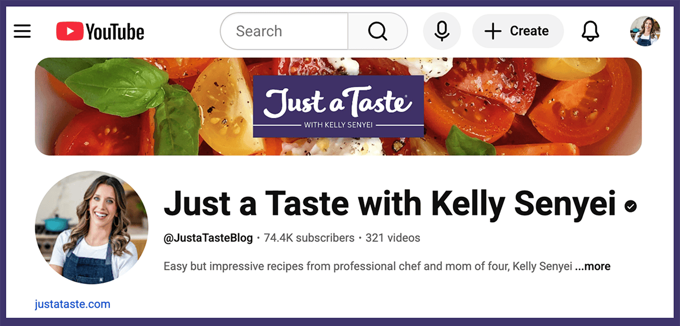Click the Create button label
Screen dimensions: 680x326
pyautogui.click(x=529, y=31)
